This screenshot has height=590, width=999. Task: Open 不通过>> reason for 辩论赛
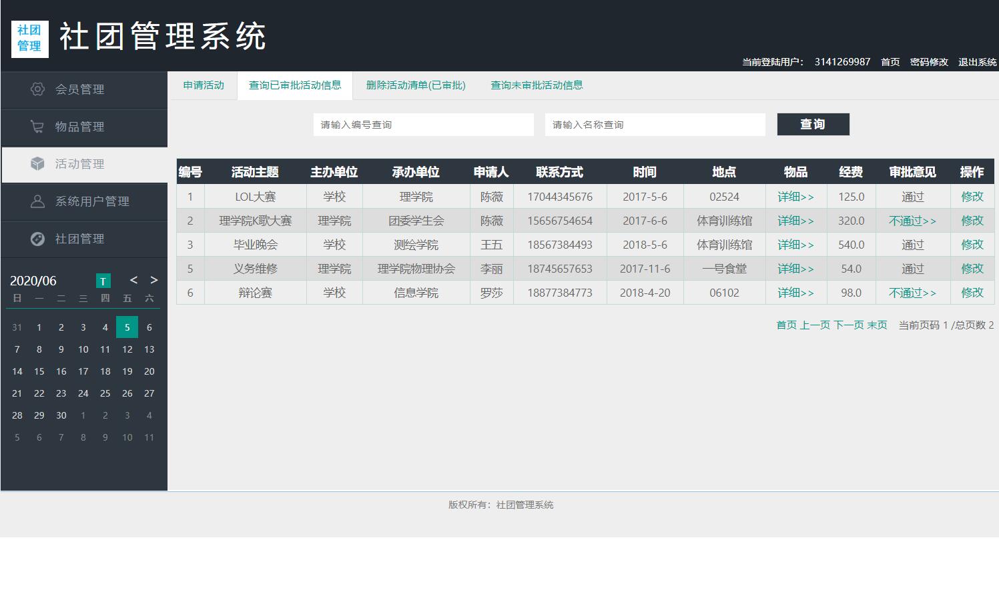[912, 292]
